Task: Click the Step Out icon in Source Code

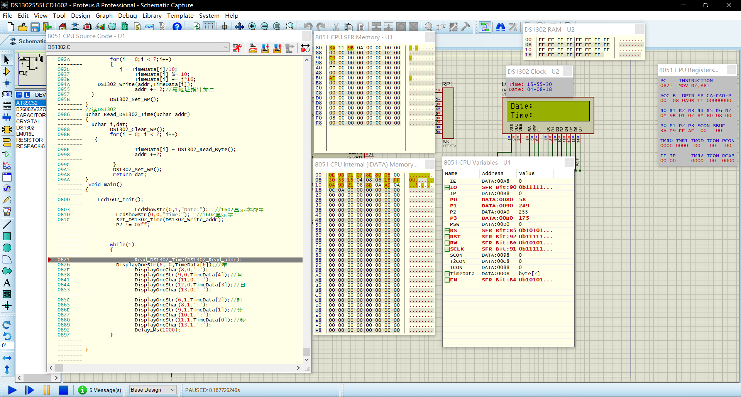Action: tap(277, 48)
